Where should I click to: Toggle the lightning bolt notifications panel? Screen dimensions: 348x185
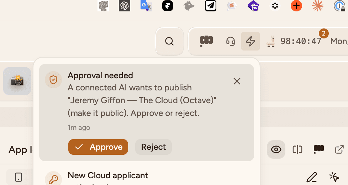tap(251, 41)
